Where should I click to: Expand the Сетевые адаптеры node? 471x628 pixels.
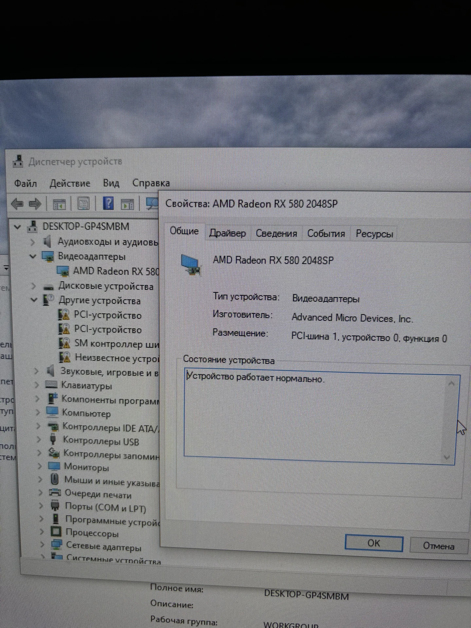(42, 545)
